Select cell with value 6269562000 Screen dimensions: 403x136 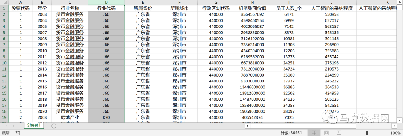coord(252,57)
